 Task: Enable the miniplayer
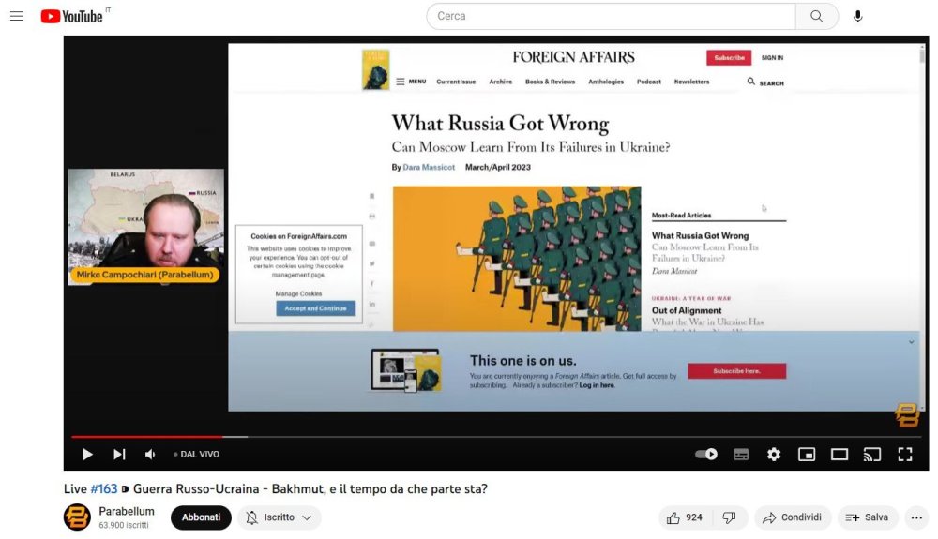807,455
